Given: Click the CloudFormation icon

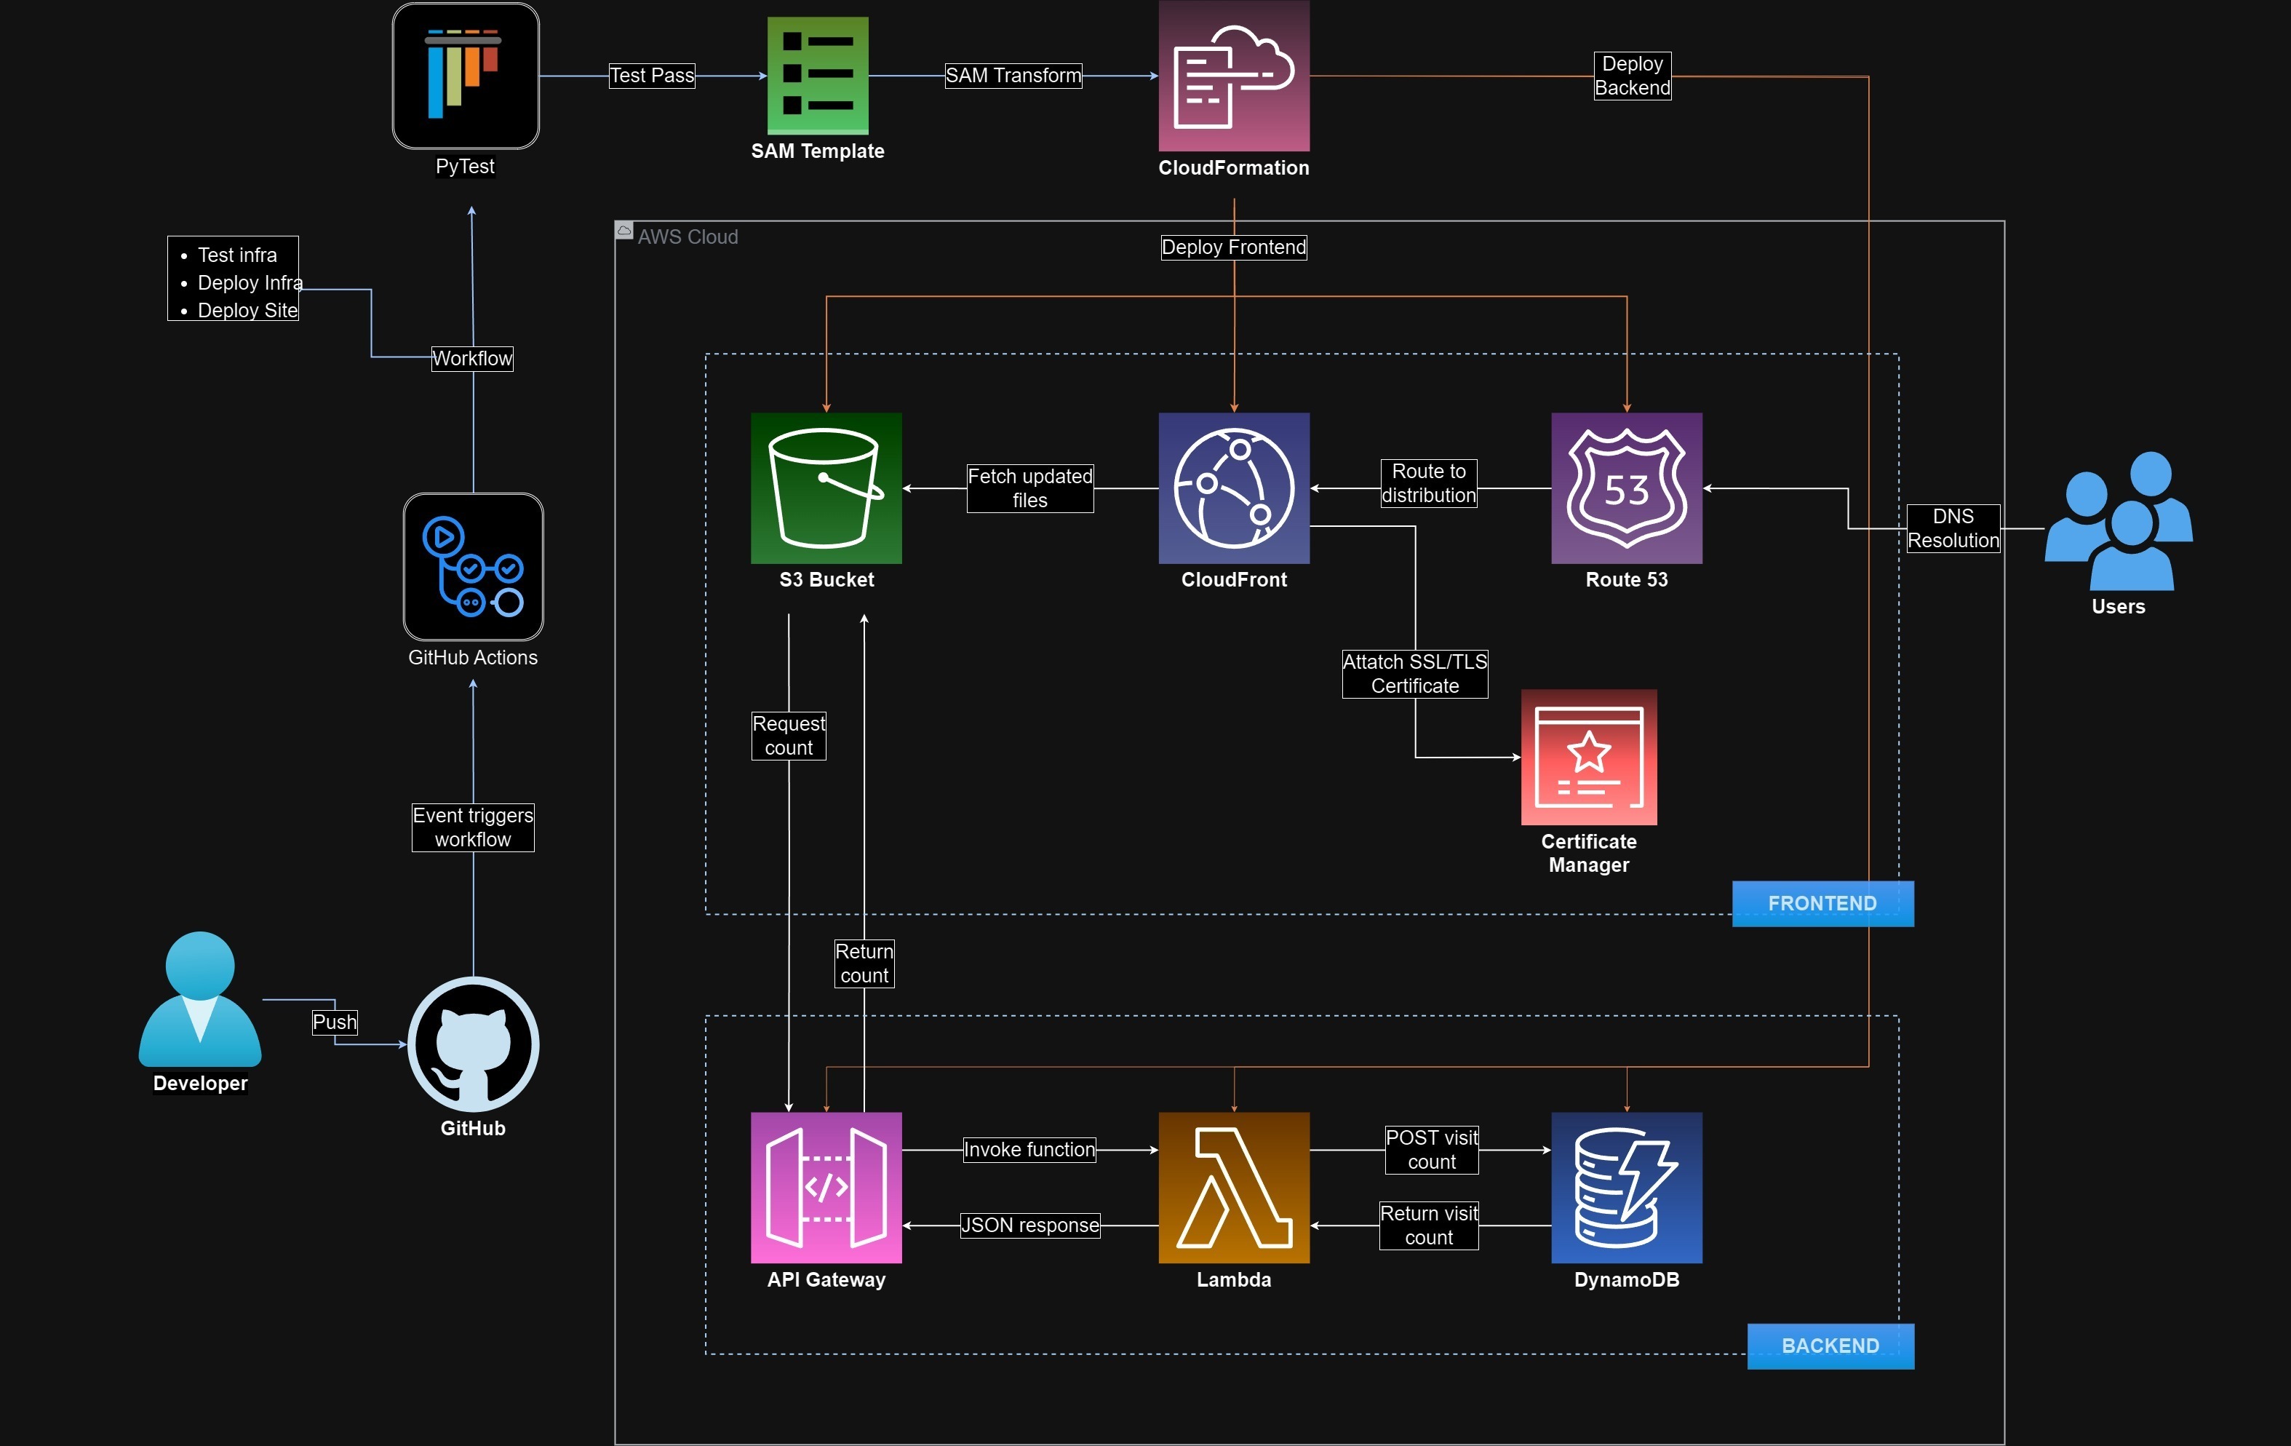Looking at the screenshot, I should (x=1233, y=75).
